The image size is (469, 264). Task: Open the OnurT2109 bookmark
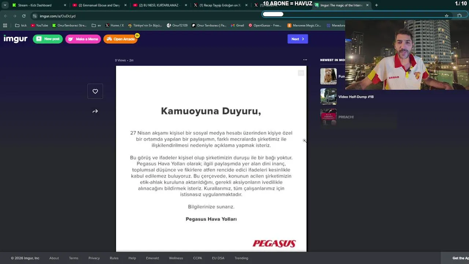tap(177, 25)
